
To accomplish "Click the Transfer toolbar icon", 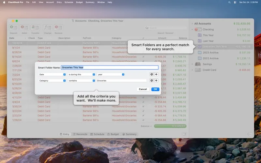I will [35, 27].
